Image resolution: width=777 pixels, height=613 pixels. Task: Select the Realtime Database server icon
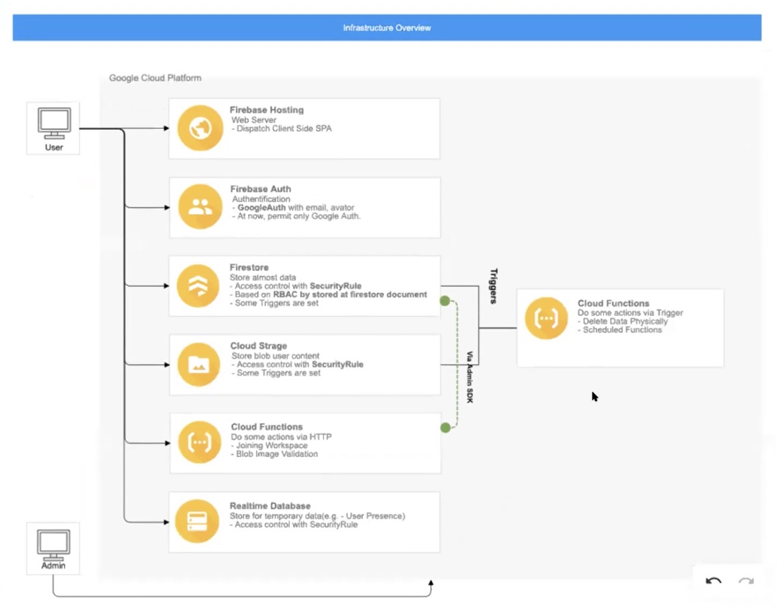[x=197, y=522]
